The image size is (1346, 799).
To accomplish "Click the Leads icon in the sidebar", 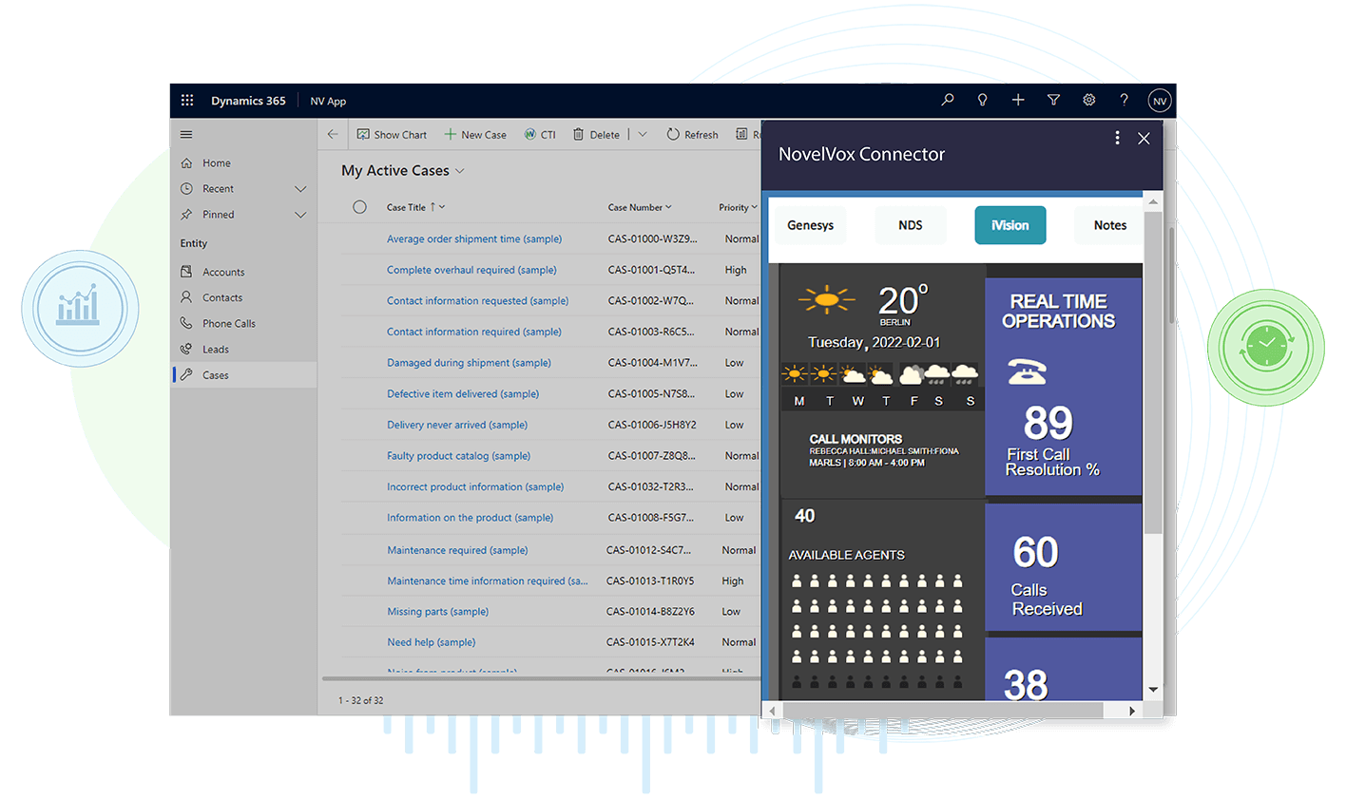I will tap(186, 349).
